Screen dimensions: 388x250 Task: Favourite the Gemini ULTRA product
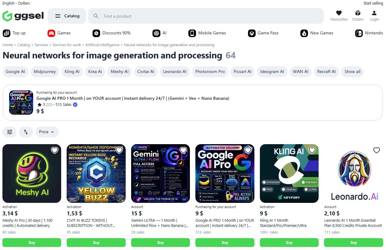[x=183, y=150]
